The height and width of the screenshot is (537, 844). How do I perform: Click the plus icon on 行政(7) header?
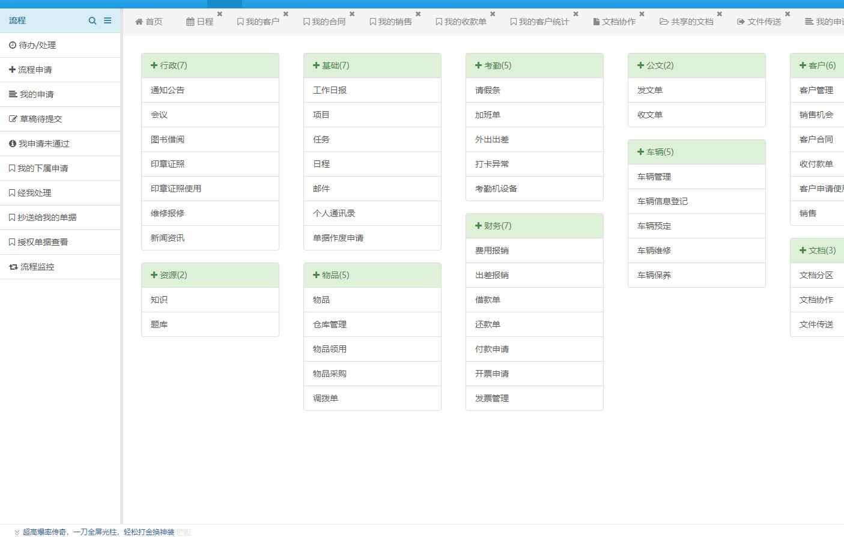[x=154, y=65]
